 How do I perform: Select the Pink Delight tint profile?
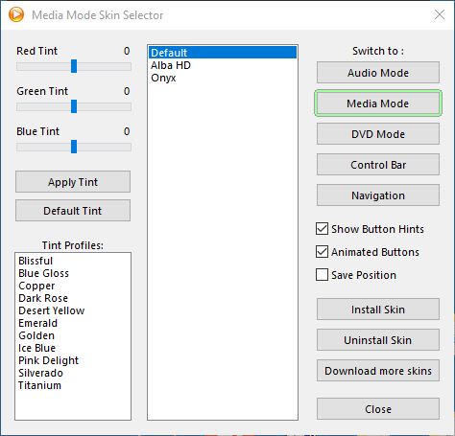[x=48, y=360]
